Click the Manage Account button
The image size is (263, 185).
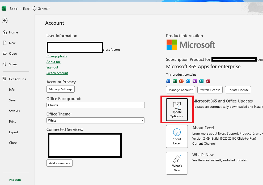click(x=180, y=90)
